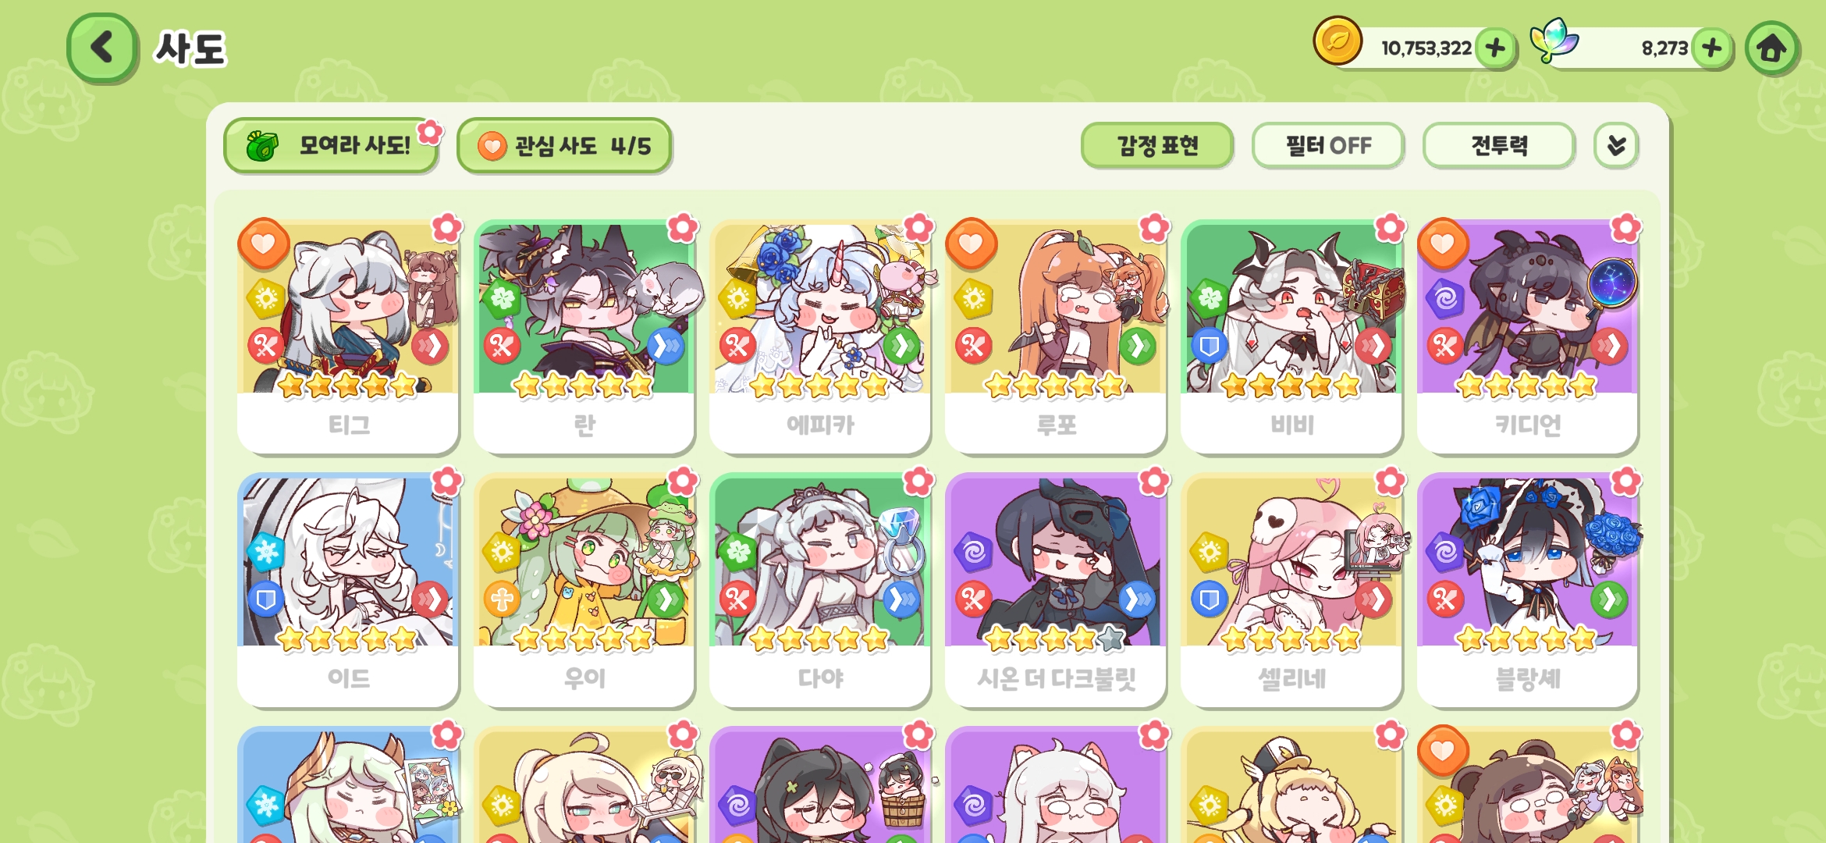Go back using the green arrow button
Image resolution: width=1826 pixels, height=843 pixels.
102,48
